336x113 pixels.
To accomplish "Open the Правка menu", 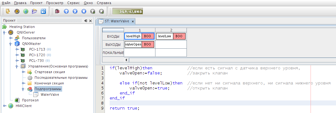I will pos(20,3).
